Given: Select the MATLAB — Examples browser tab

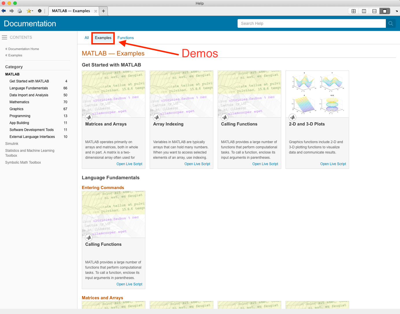Looking at the screenshot, I should (x=71, y=11).
